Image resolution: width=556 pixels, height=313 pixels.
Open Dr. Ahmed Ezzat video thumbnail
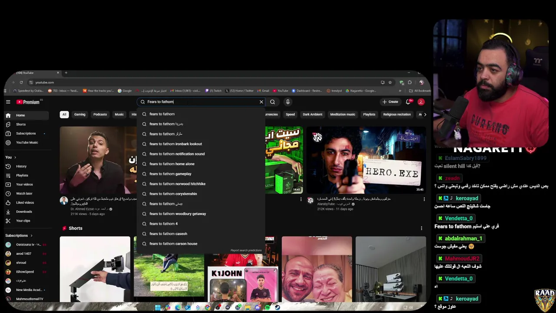coord(98,160)
